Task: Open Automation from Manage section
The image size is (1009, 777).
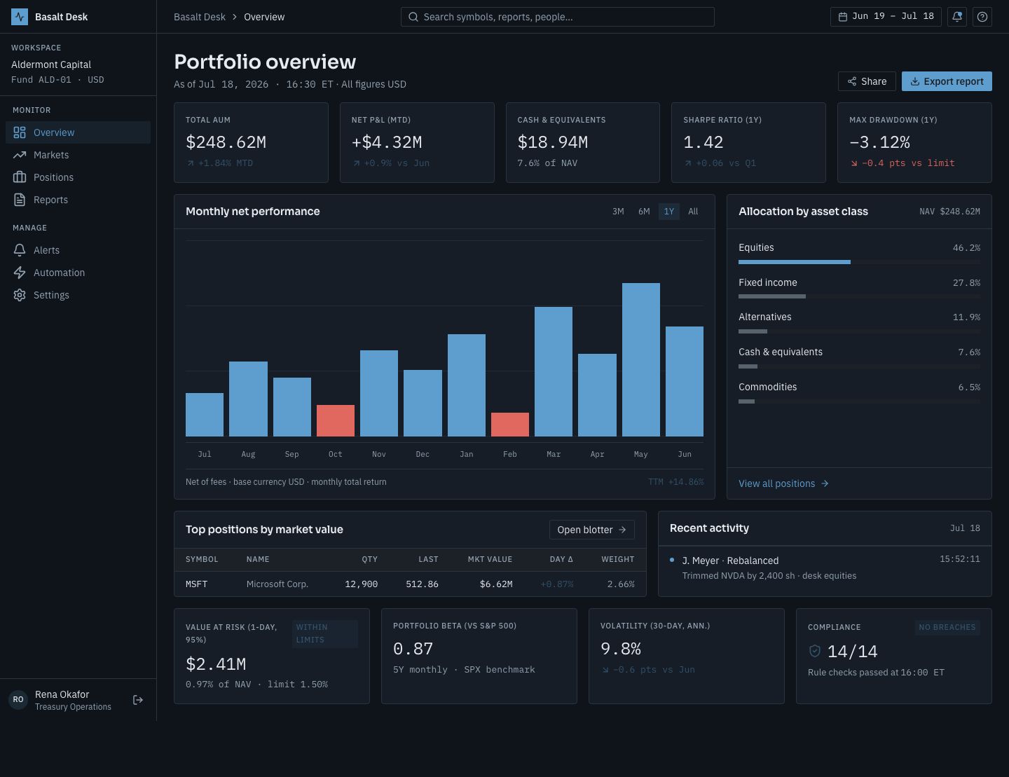Action: click(78, 273)
